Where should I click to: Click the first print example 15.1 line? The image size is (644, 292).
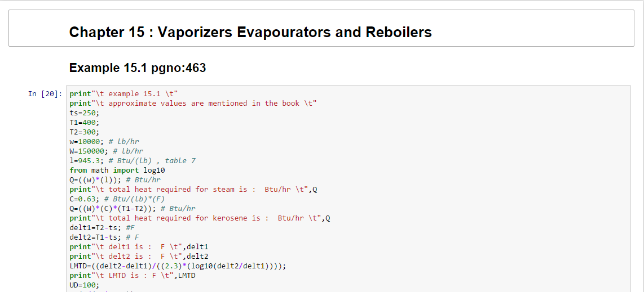coord(124,93)
